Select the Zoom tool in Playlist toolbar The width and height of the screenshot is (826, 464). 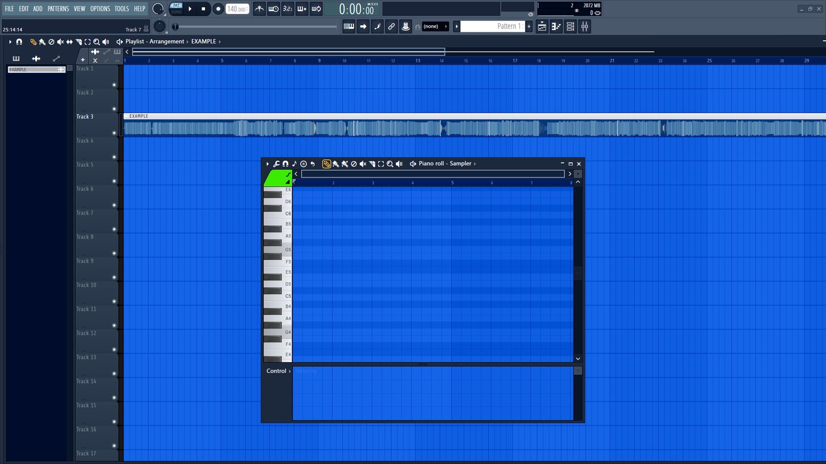click(96, 42)
